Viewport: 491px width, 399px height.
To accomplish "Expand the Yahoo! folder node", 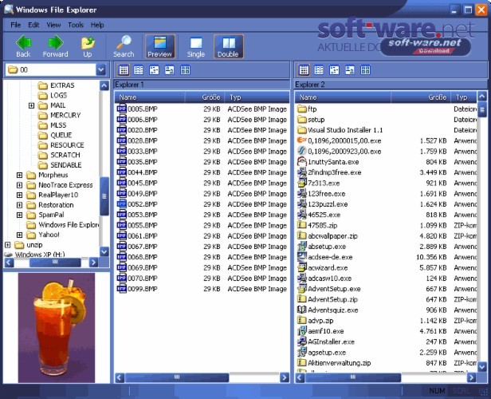I will [19, 235].
